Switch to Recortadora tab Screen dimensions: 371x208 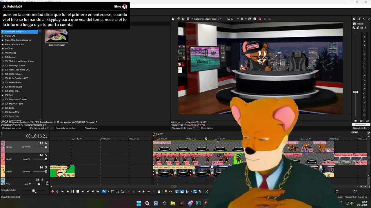point(207,128)
